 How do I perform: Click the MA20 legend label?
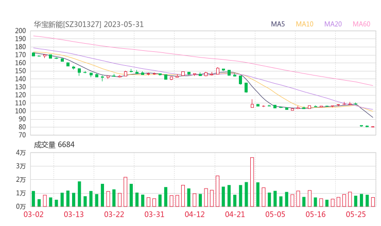pyautogui.click(x=333, y=24)
